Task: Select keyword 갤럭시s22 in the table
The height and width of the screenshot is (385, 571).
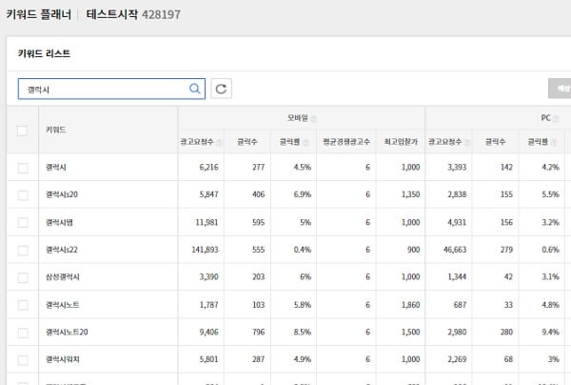Action: [x=62, y=250]
